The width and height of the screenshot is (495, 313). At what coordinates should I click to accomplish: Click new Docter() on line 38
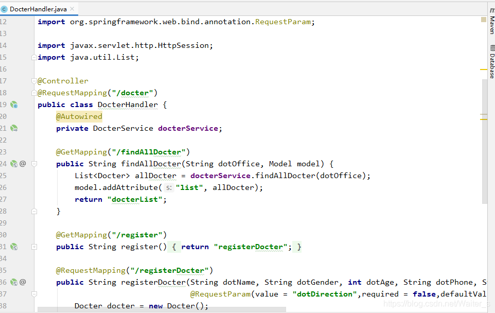(x=176, y=306)
